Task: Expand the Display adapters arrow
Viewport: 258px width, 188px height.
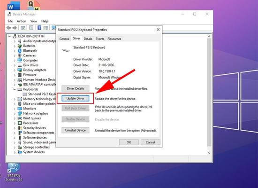Action: point(15,70)
